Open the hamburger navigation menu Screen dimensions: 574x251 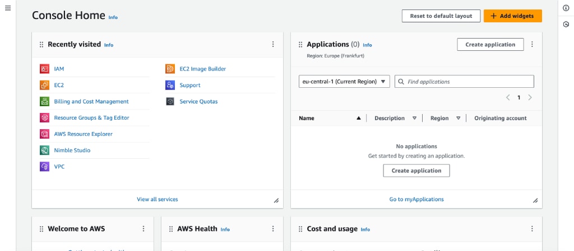[x=8, y=8]
